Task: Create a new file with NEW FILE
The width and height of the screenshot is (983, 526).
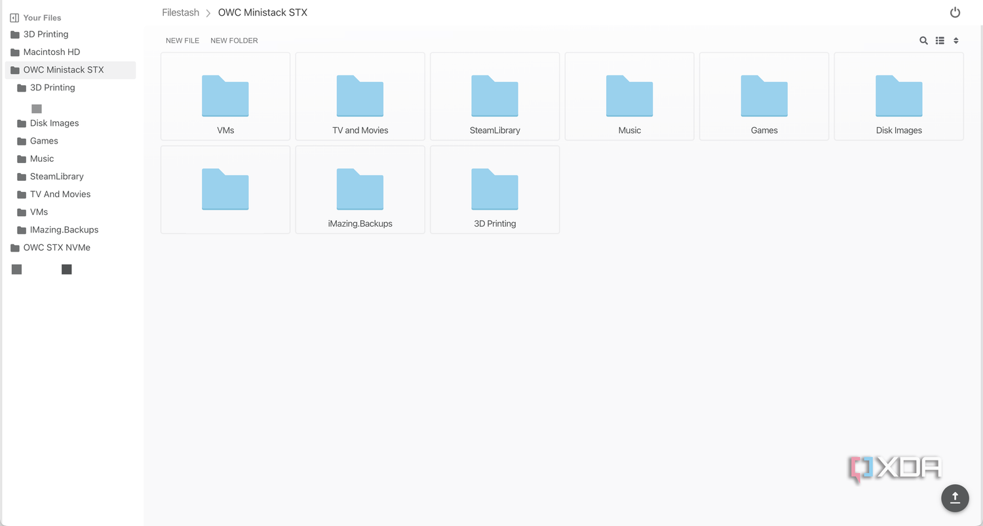Action: 182,41
